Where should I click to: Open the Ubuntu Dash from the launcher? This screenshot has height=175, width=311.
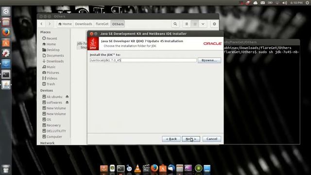coord(6,11)
